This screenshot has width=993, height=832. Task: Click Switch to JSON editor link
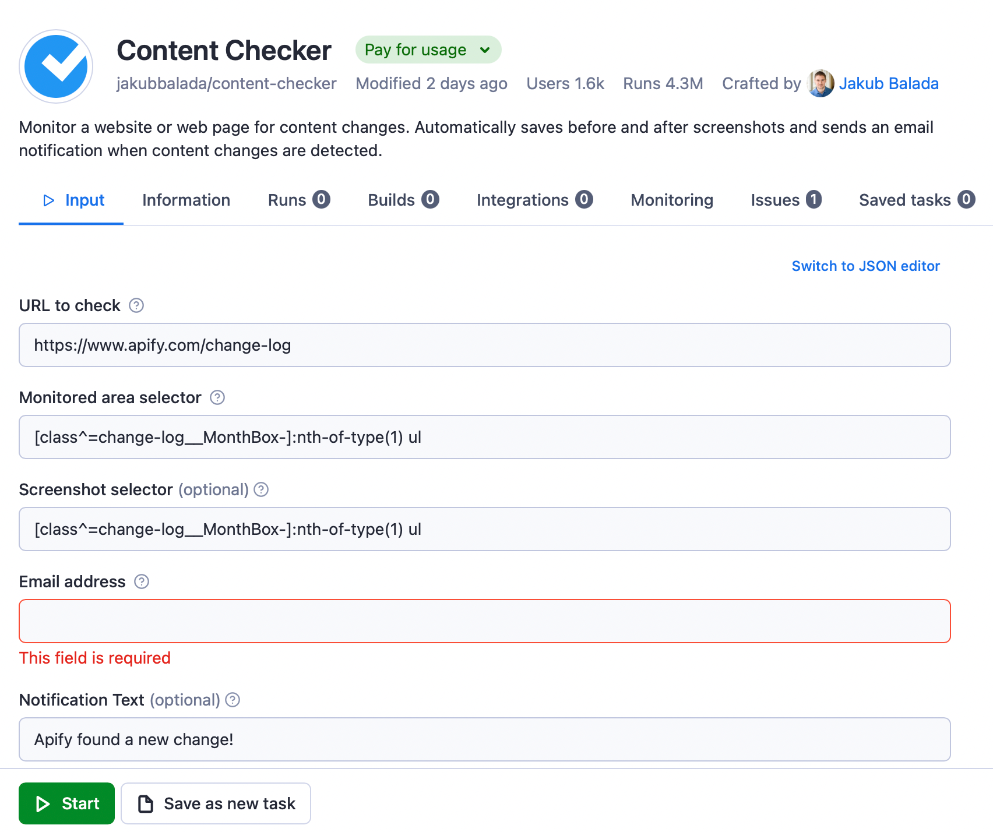(x=865, y=266)
